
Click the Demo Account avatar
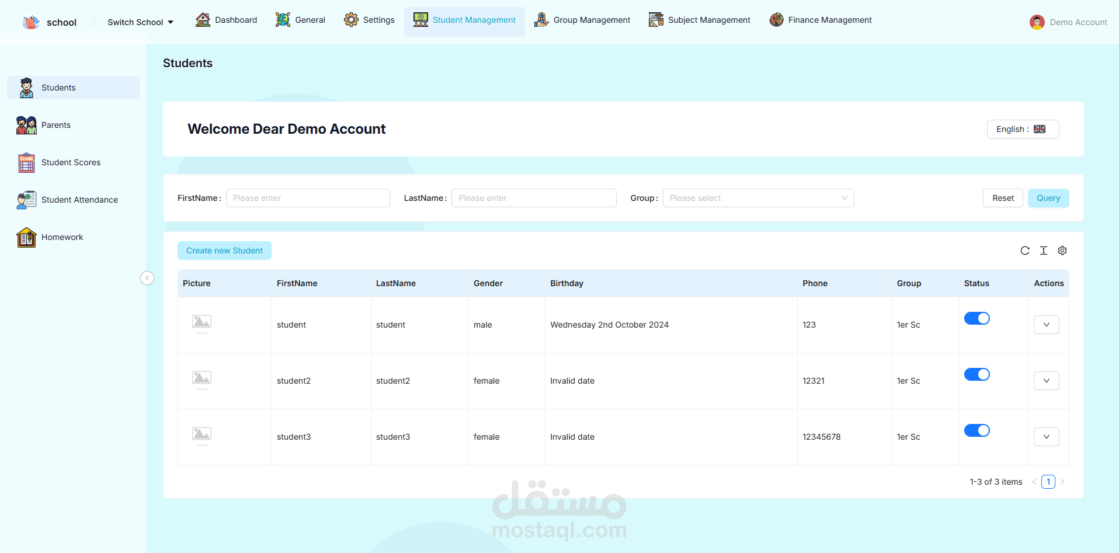point(1037,22)
